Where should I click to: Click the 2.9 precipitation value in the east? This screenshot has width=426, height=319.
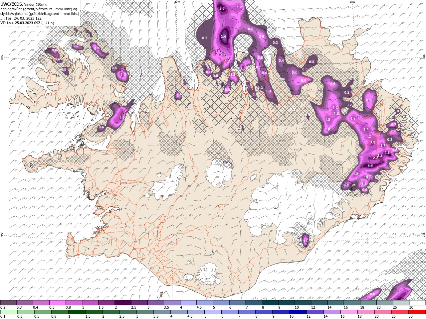pos(370,165)
